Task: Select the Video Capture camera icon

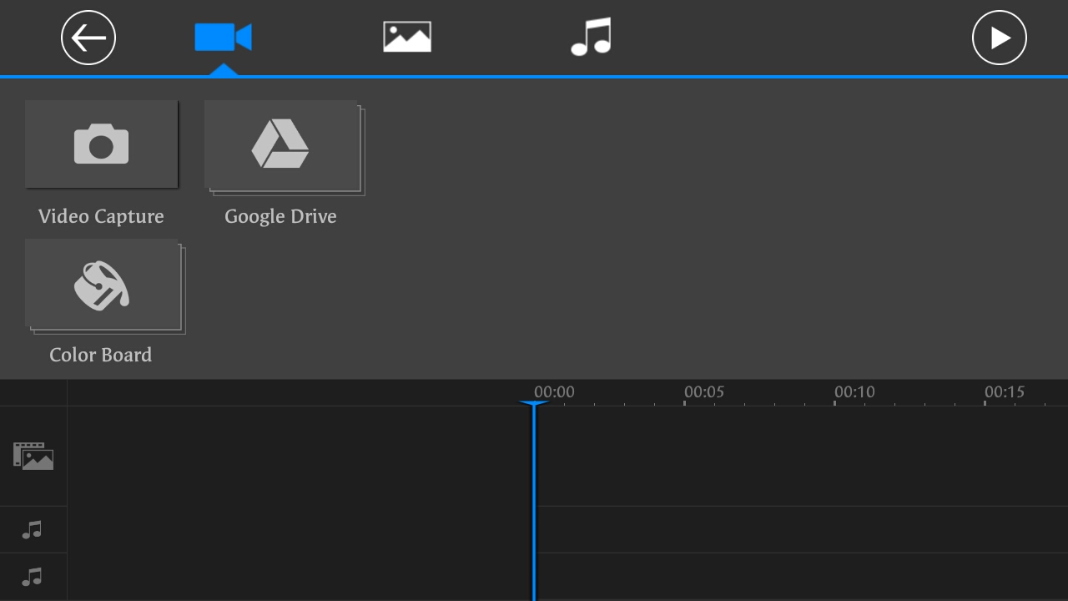Action: (x=101, y=144)
